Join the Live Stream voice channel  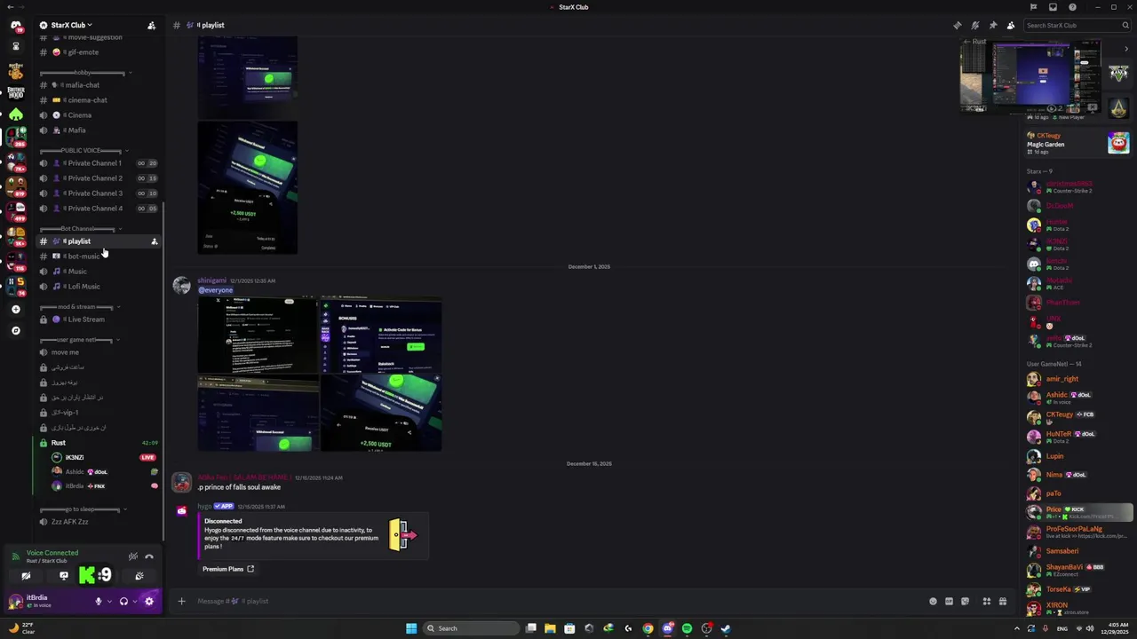98,319
